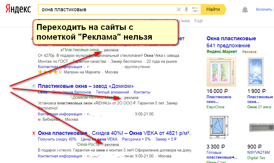Image resolution: width=274 pixels, height=163 pixels.
Task: Clear the search query with the X icon
Action: point(179,9)
